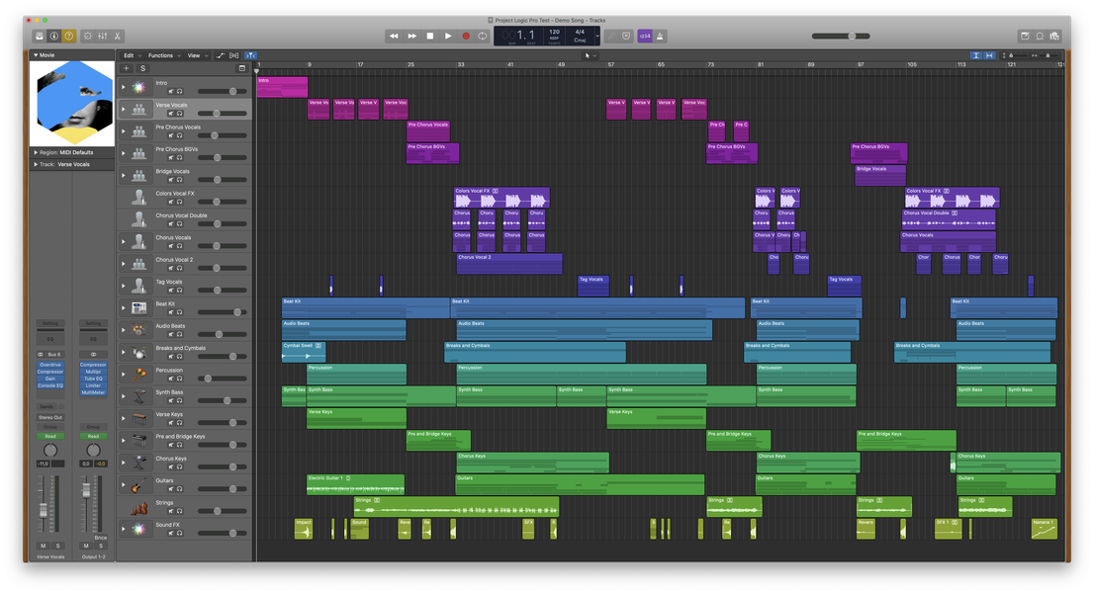Open the Library panel icon
Image resolution: width=1094 pixels, height=593 pixels.
(x=40, y=36)
